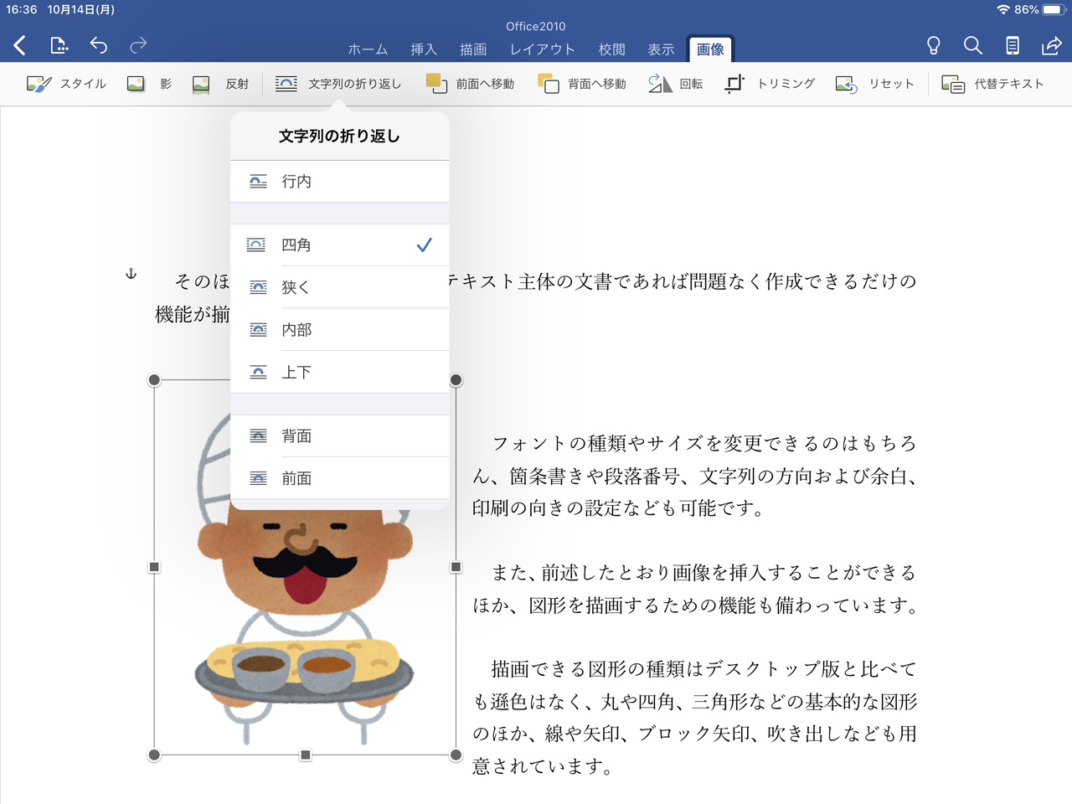The width and height of the screenshot is (1072, 804).
Task: Open the ホーム tab
Action: [x=368, y=49]
